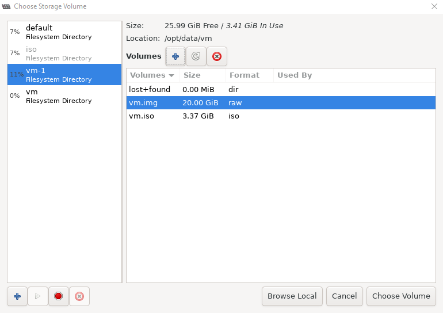Cancel the storage volume dialog

(x=344, y=296)
